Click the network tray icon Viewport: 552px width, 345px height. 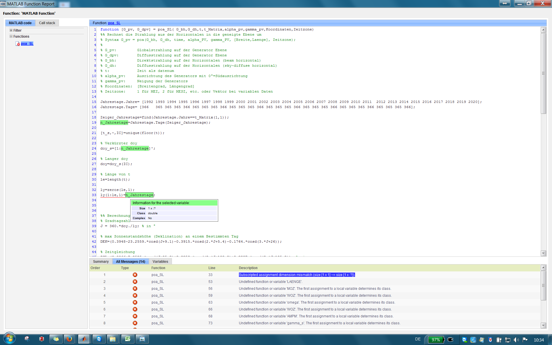507,340
